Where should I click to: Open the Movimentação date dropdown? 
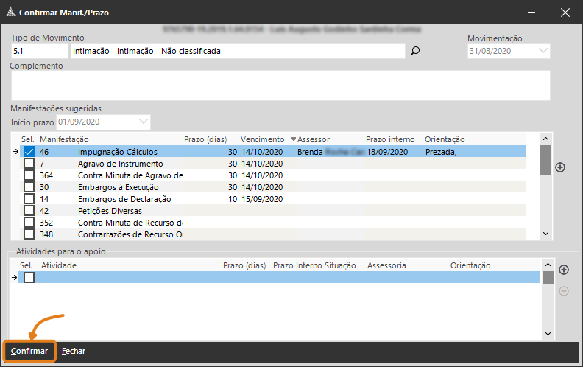pyautogui.click(x=543, y=51)
